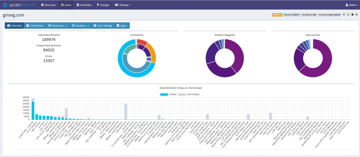Click the Elements: 189974 badge
The image size is (360, 157).
[x=291, y=15]
